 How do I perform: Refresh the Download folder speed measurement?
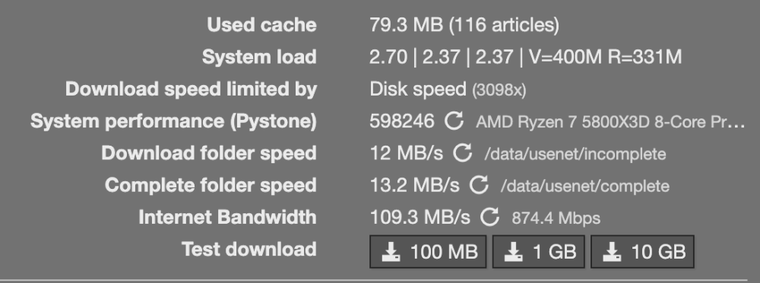tap(462, 153)
